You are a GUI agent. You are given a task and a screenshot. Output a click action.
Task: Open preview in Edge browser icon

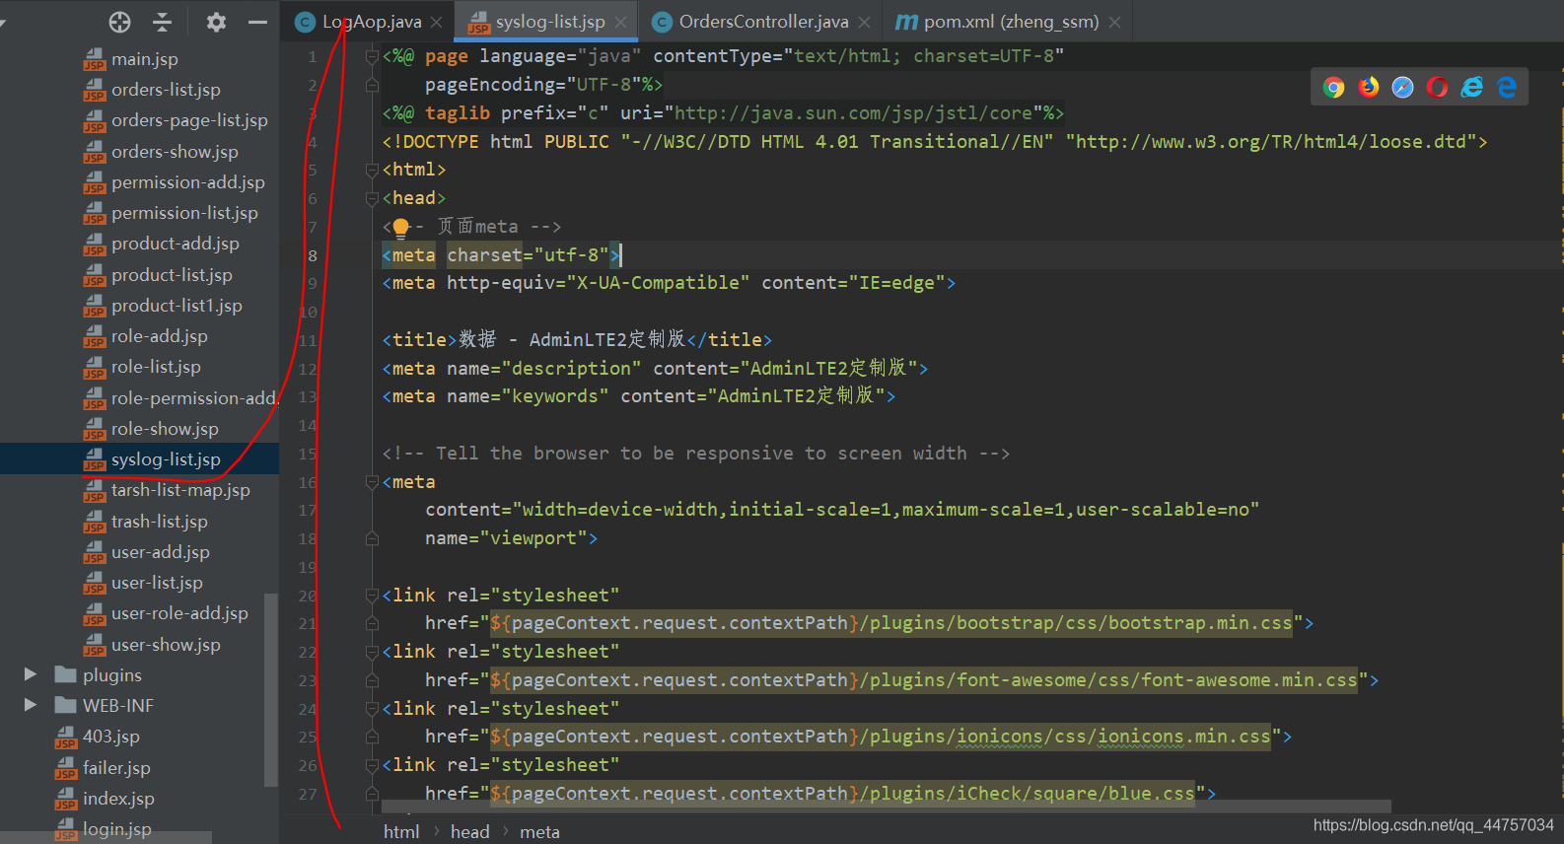(x=1507, y=88)
